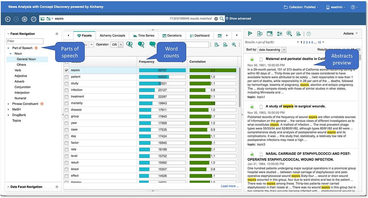Screen dimensions: 368x198
Task: Check the patient facet checkbox
Action: 67,77
